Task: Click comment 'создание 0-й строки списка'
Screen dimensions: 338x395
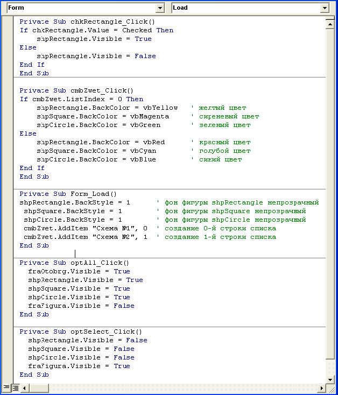Action: (220, 228)
